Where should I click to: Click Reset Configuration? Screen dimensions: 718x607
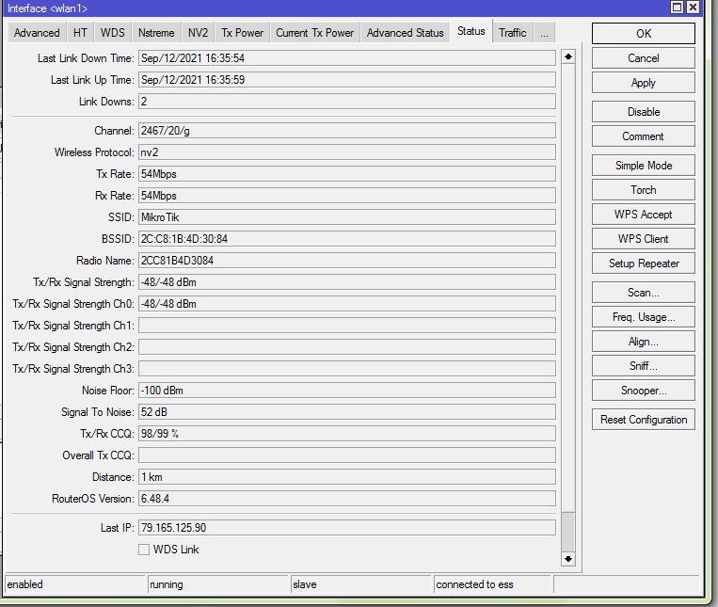point(644,420)
